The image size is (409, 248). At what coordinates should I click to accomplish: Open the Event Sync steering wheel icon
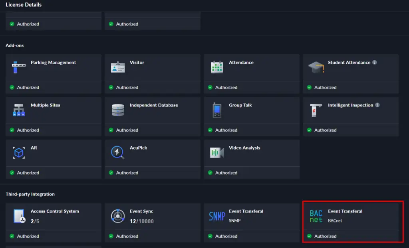pyautogui.click(x=117, y=215)
